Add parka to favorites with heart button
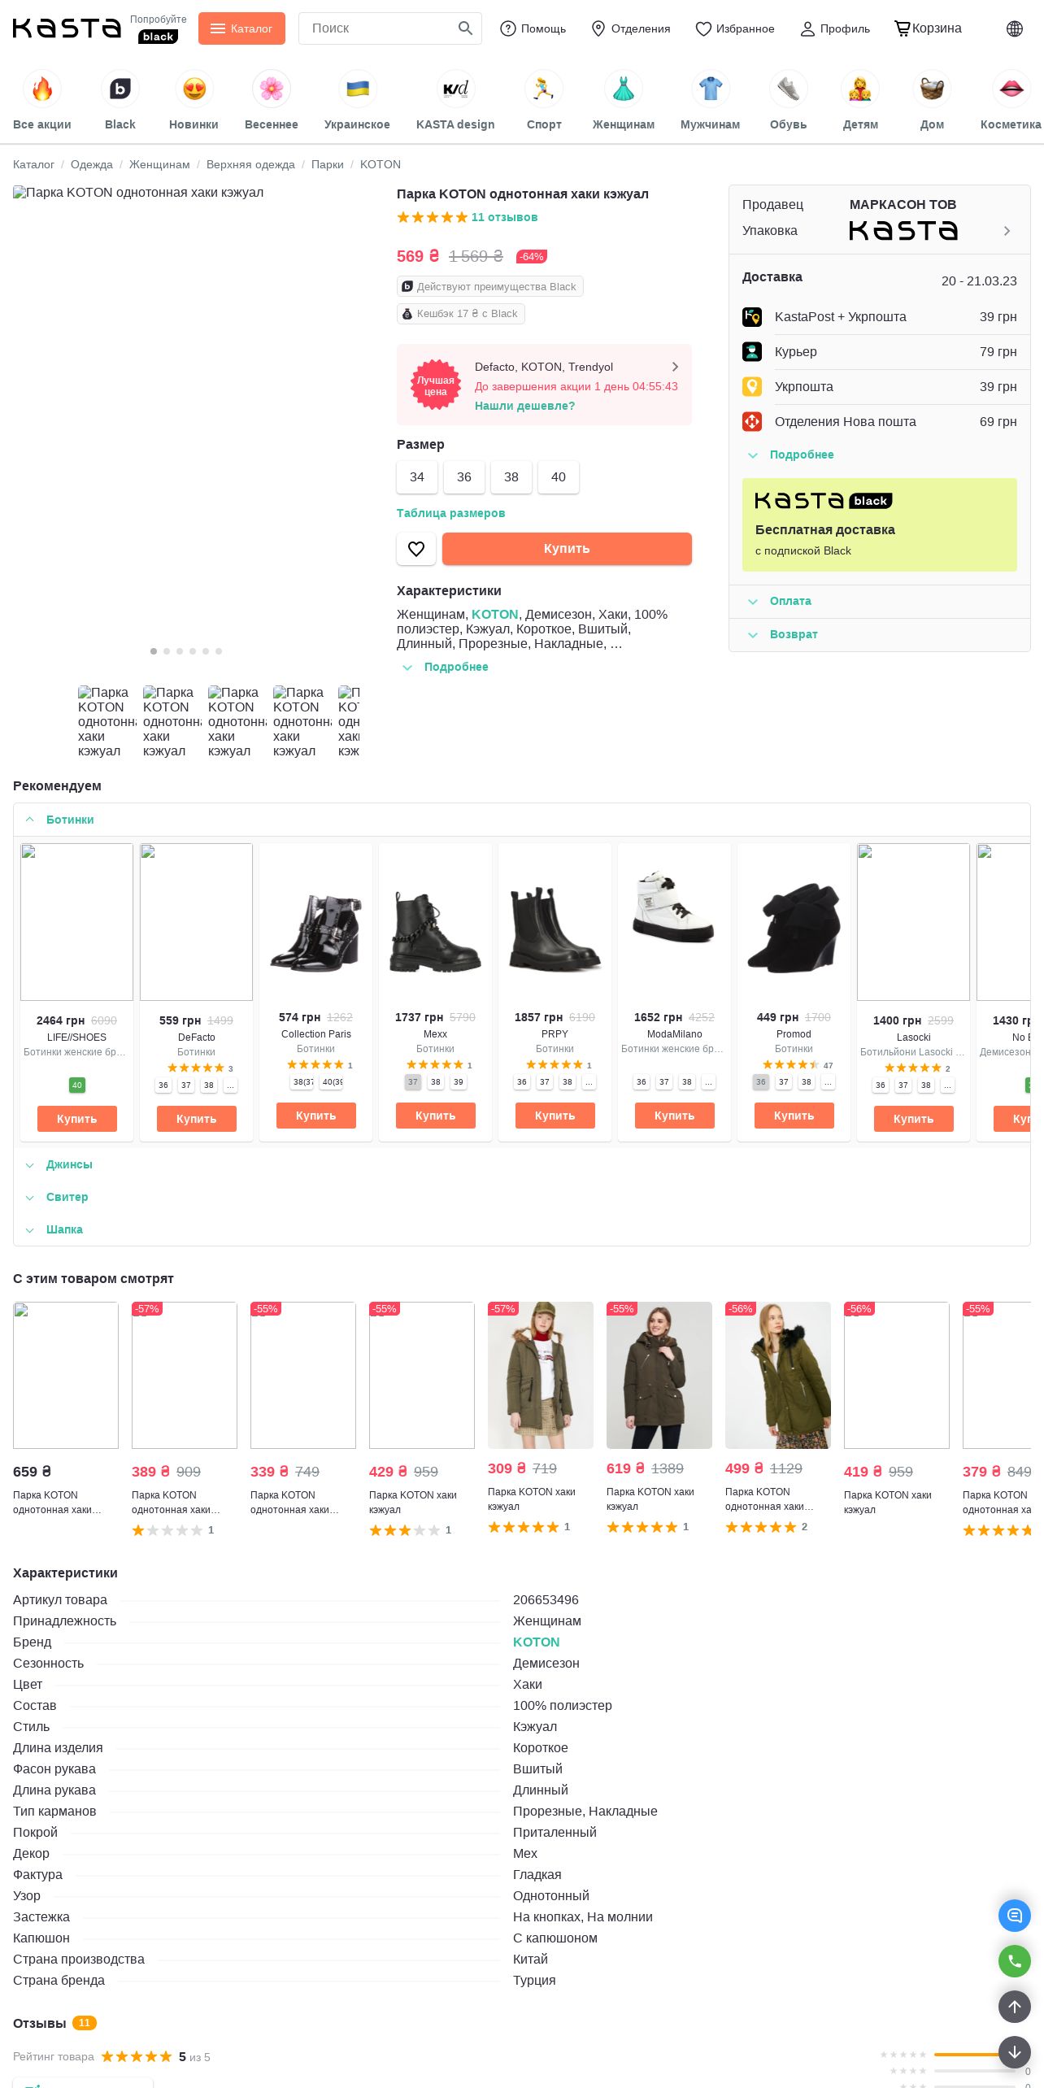The height and width of the screenshot is (2088, 1044). coord(416,549)
